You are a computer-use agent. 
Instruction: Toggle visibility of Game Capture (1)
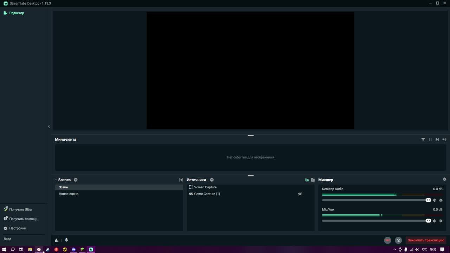(300, 194)
